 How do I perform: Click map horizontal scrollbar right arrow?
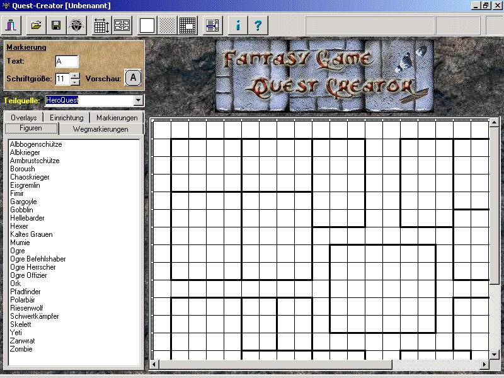click(x=484, y=365)
